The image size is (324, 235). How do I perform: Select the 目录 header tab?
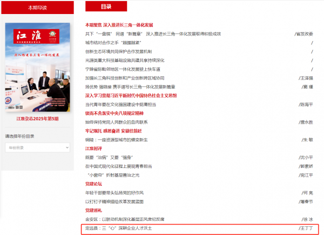click(x=106, y=7)
